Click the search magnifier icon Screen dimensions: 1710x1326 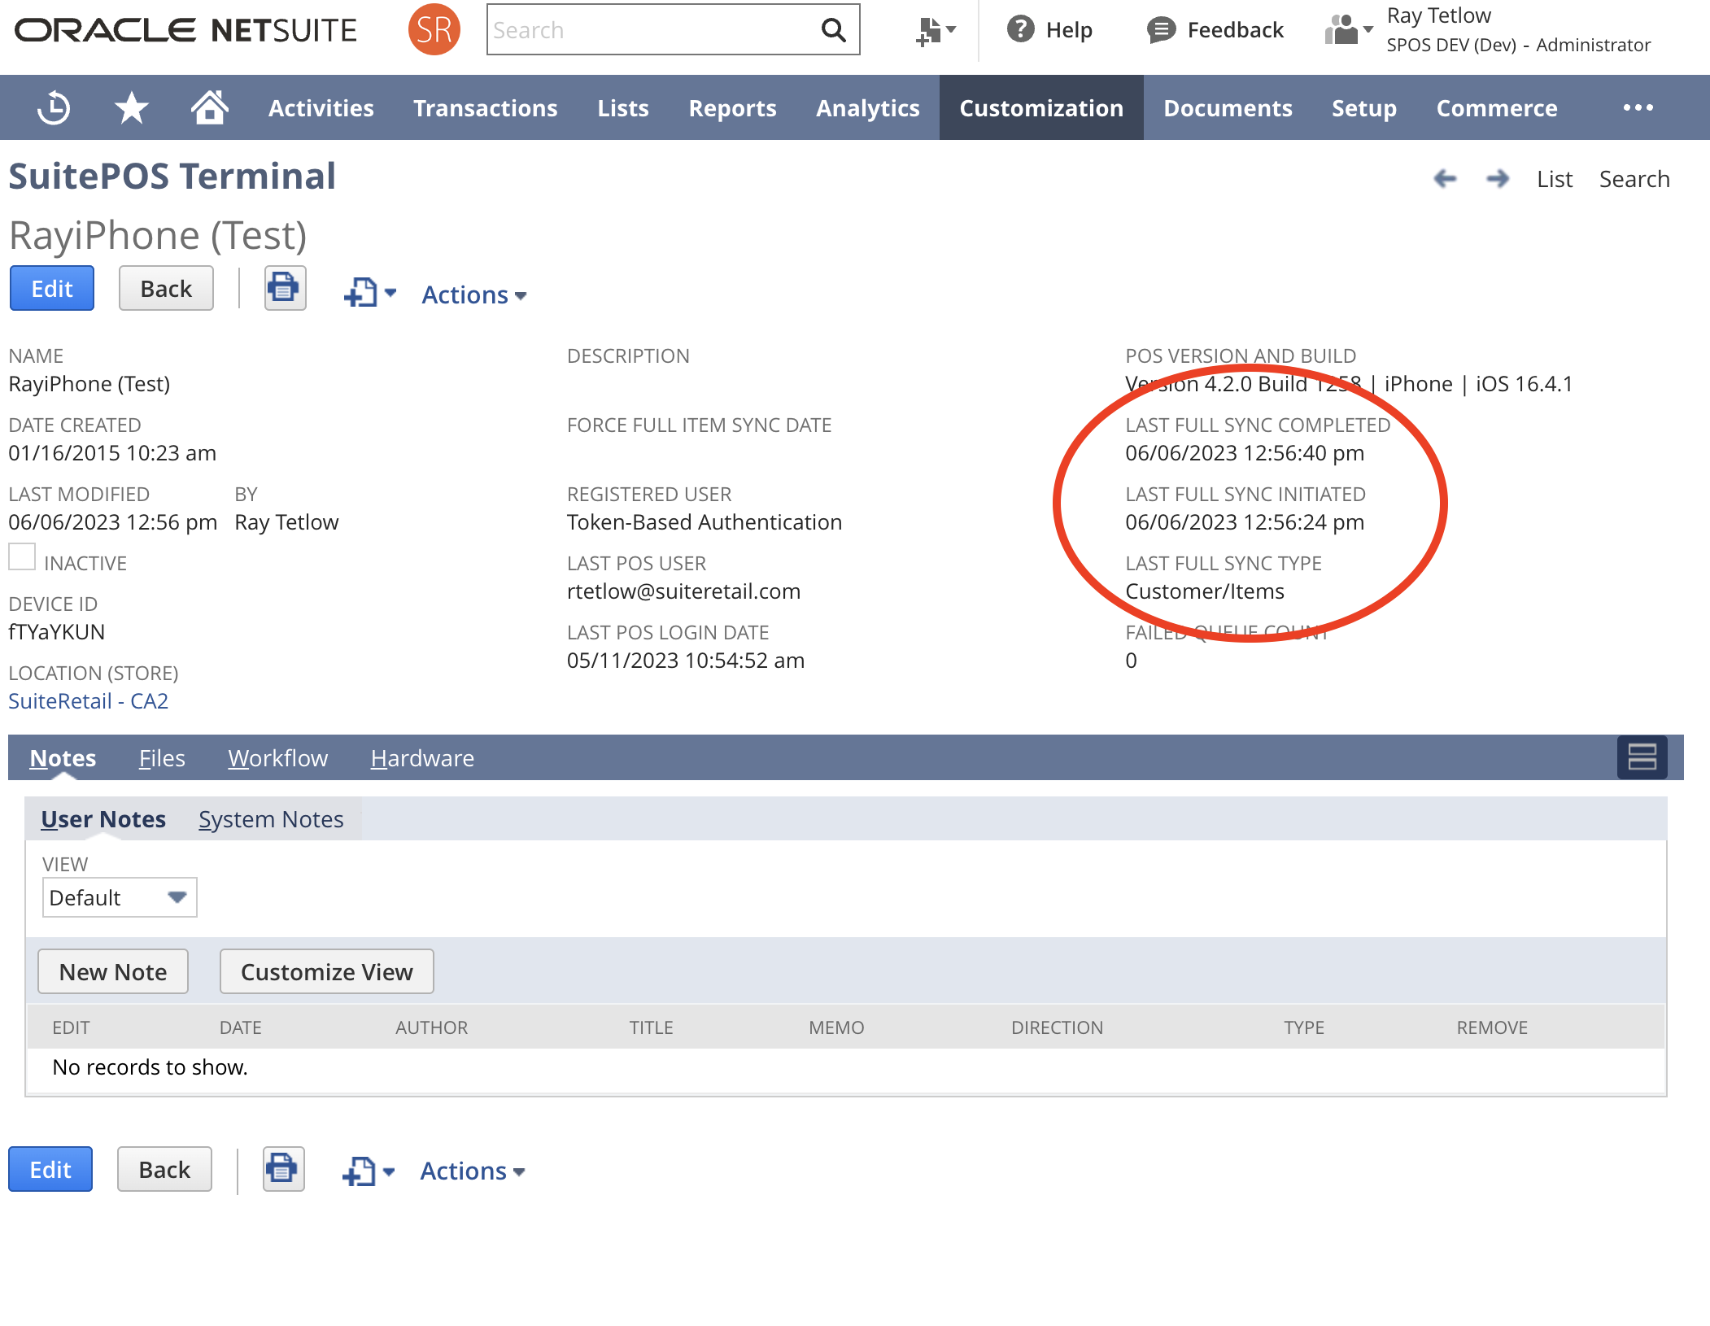[833, 30]
